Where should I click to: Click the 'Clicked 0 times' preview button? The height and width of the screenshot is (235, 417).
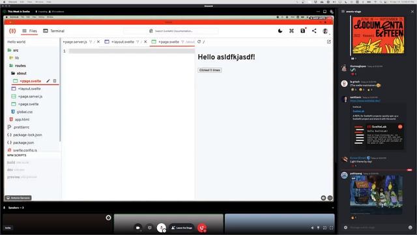pyautogui.click(x=210, y=70)
